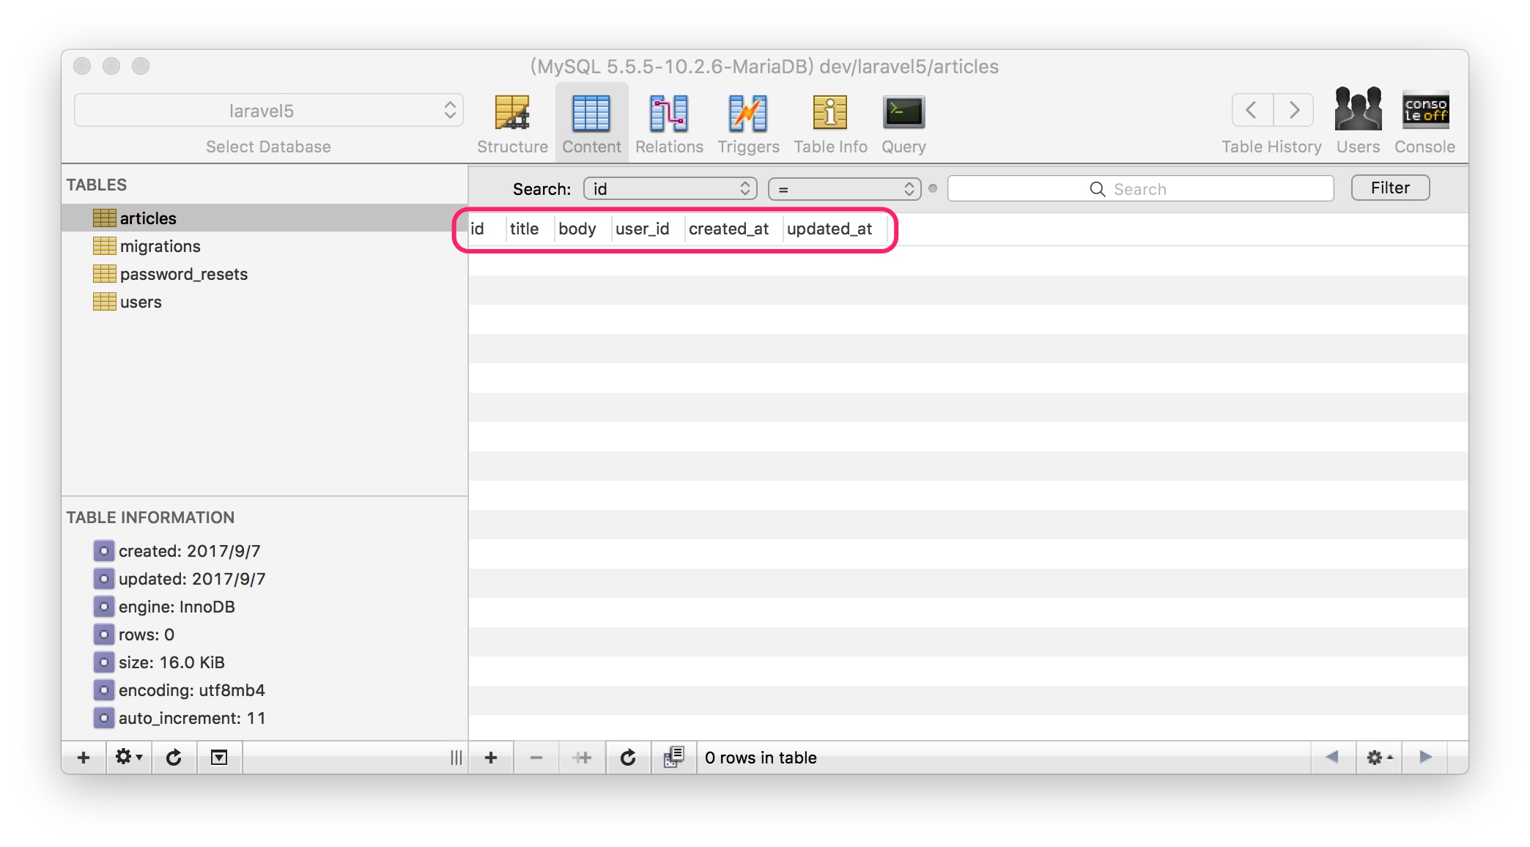
Task: Go back in table history
Action: pos(1252,111)
